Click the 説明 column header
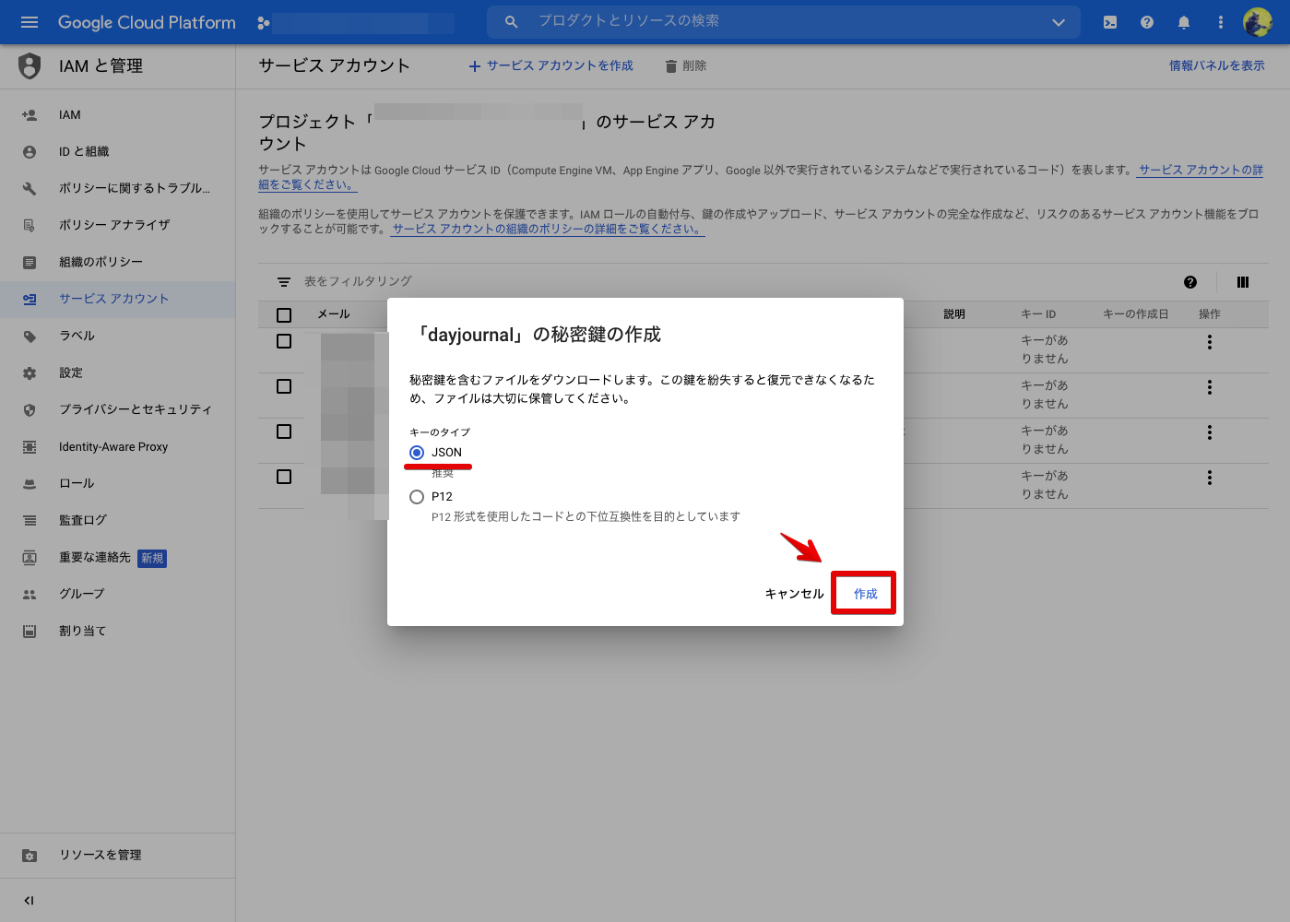The width and height of the screenshot is (1290, 922). (x=954, y=315)
